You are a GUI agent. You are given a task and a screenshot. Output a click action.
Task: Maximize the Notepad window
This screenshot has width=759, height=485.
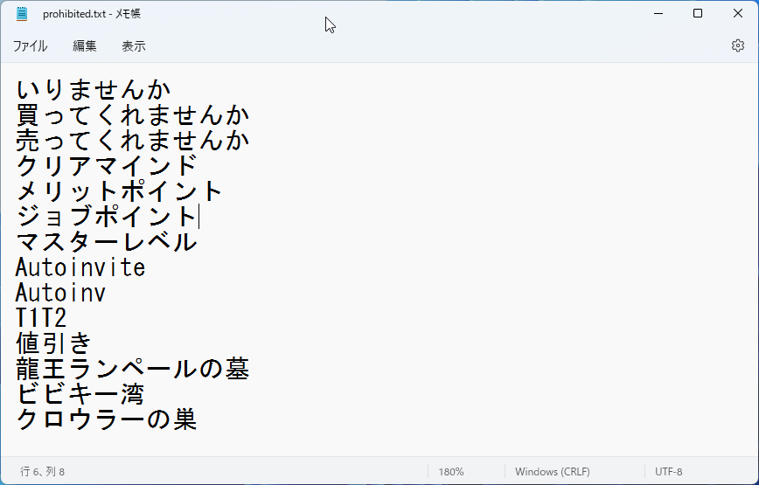pyautogui.click(x=698, y=13)
